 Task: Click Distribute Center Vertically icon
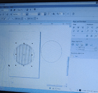(x=92, y=31)
